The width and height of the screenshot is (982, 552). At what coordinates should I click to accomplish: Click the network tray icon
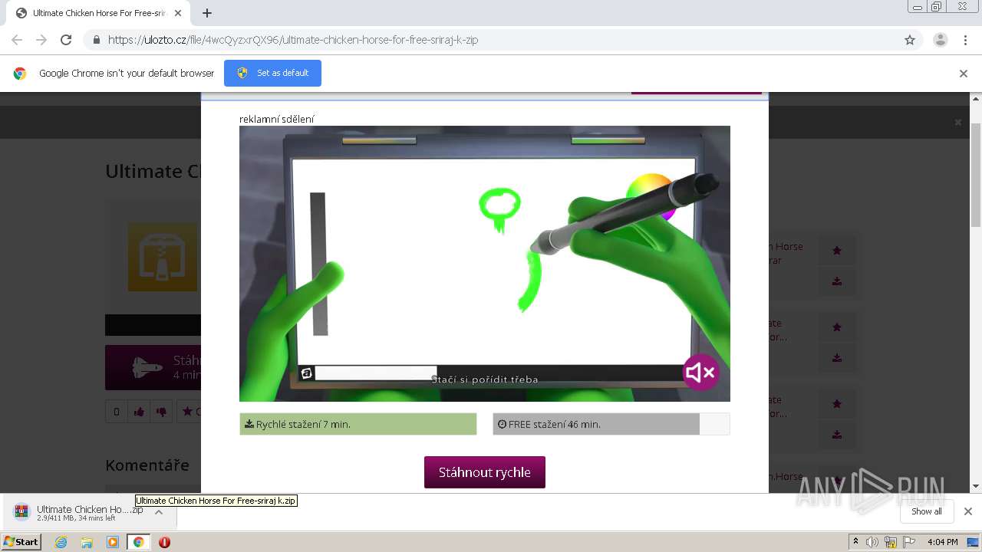pos(891,542)
